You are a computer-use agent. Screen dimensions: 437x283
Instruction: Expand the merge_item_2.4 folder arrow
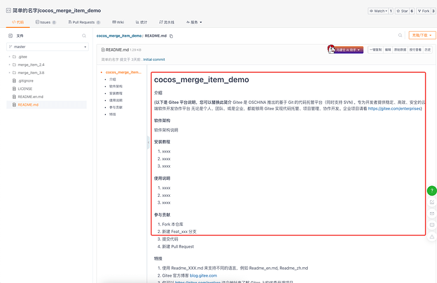pos(9,65)
